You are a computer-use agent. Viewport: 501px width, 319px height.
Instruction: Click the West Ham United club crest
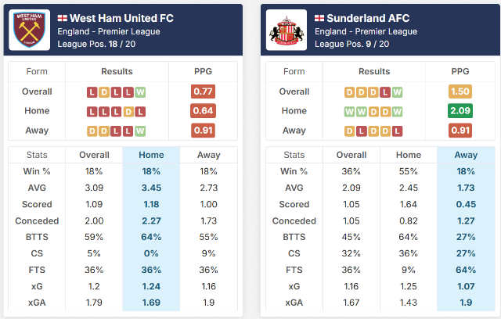pos(31,30)
